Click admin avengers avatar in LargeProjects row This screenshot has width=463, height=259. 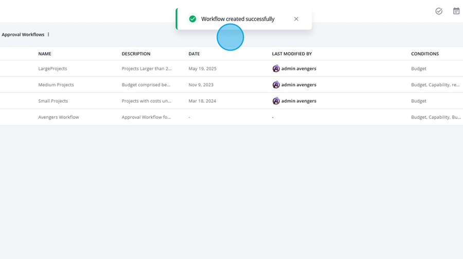tap(276, 68)
